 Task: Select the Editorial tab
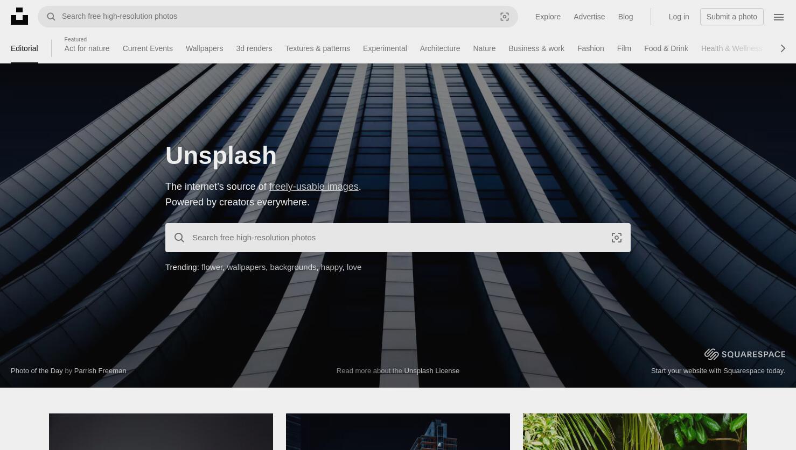click(x=24, y=48)
